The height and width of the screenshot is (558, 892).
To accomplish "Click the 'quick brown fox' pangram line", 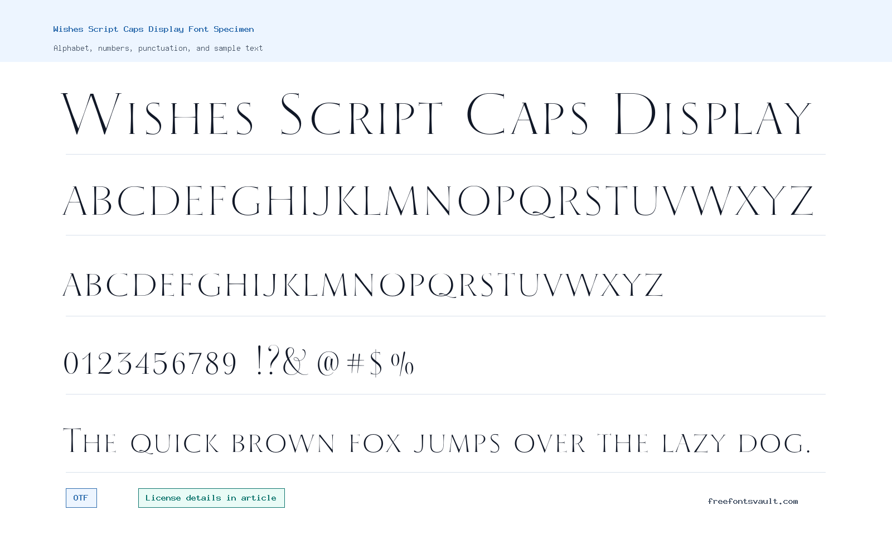I will click(x=437, y=441).
